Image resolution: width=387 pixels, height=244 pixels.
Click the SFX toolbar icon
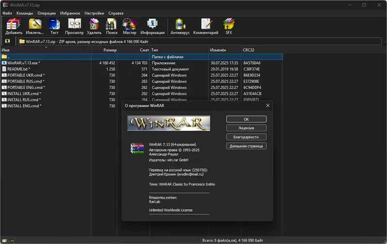coord(229,26)
